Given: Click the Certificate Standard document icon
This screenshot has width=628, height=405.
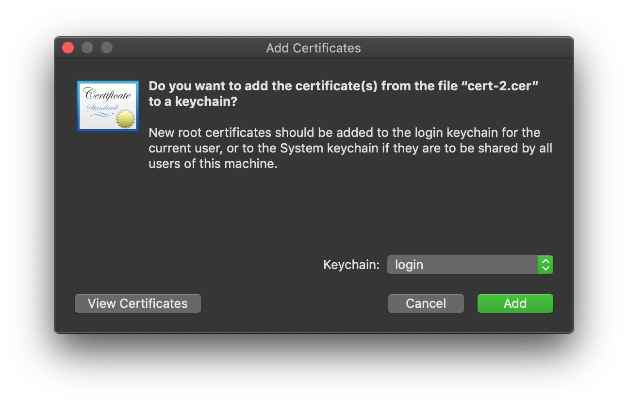Looking at the screenshot, I should pyautogui.click(x=107, y=106).
